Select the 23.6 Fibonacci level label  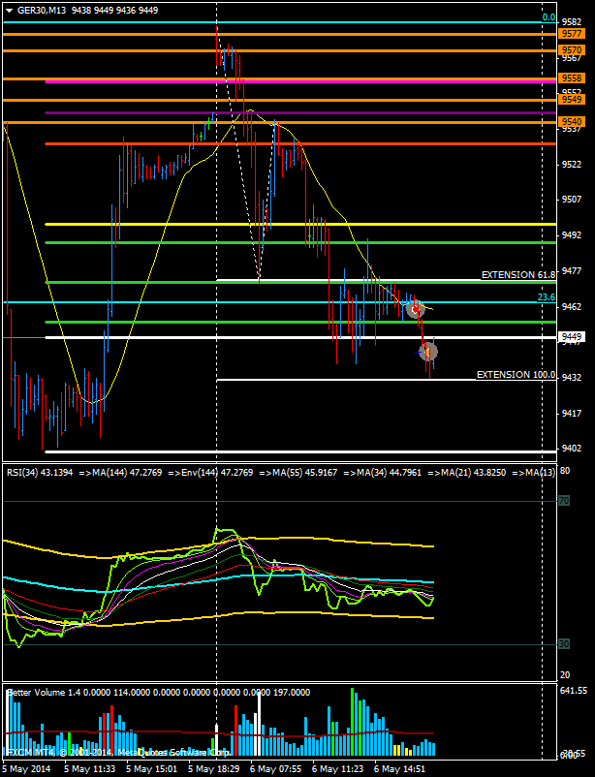546,297
